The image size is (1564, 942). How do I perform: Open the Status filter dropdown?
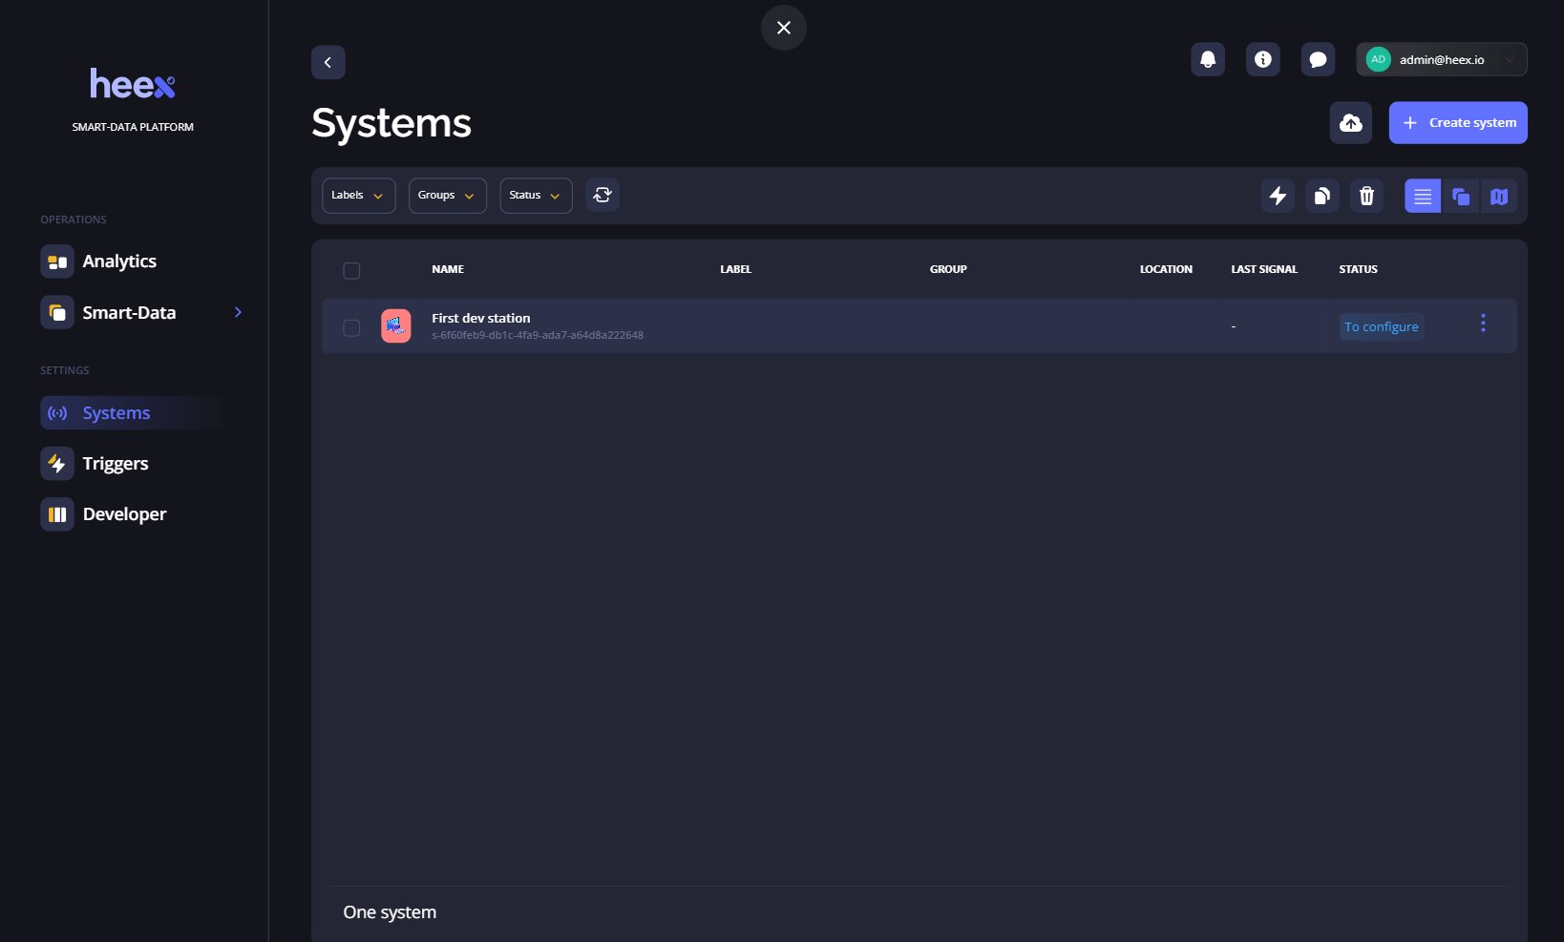pos(535,195)
